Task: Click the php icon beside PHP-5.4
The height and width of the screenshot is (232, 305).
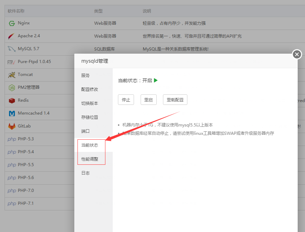Action: tap(12, 152)
